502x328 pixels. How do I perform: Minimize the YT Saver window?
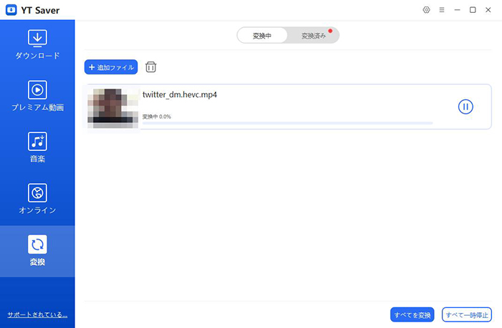(457, 10)
